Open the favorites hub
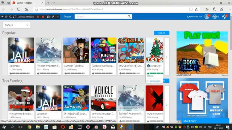 click(207, 9)
